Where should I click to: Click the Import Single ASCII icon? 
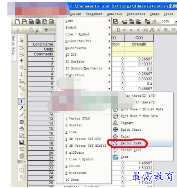coord(132,22)
